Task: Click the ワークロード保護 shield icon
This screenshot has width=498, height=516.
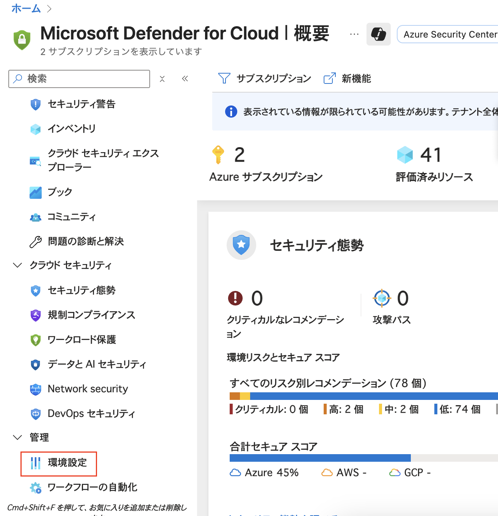Action: [35, 340]
